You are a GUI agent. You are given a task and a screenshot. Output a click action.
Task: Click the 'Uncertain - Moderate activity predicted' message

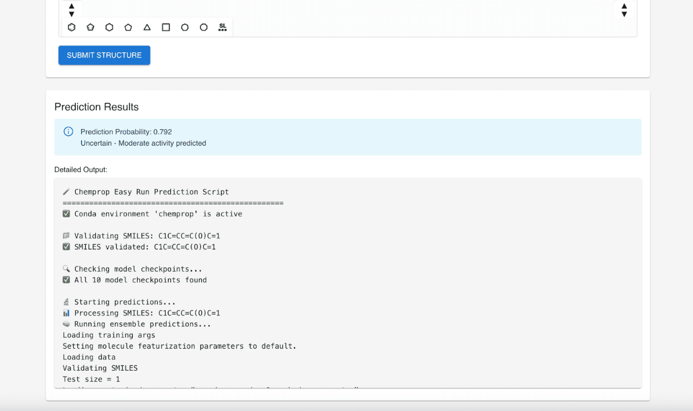(143, 143)
